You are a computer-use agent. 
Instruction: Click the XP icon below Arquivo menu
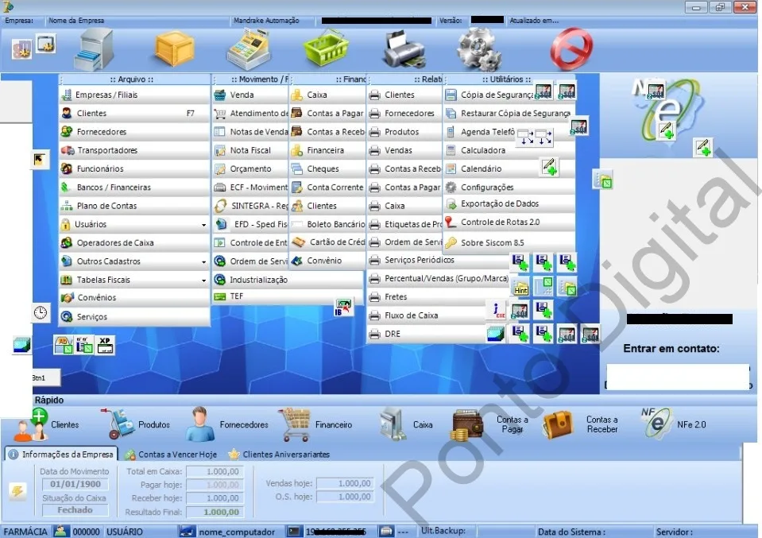(x=104, y=345)
